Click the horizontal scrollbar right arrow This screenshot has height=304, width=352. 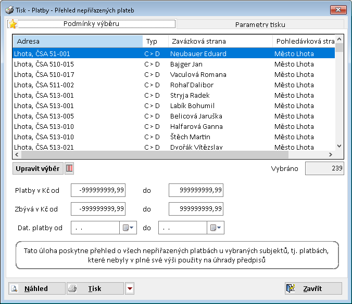coord(330,155)
